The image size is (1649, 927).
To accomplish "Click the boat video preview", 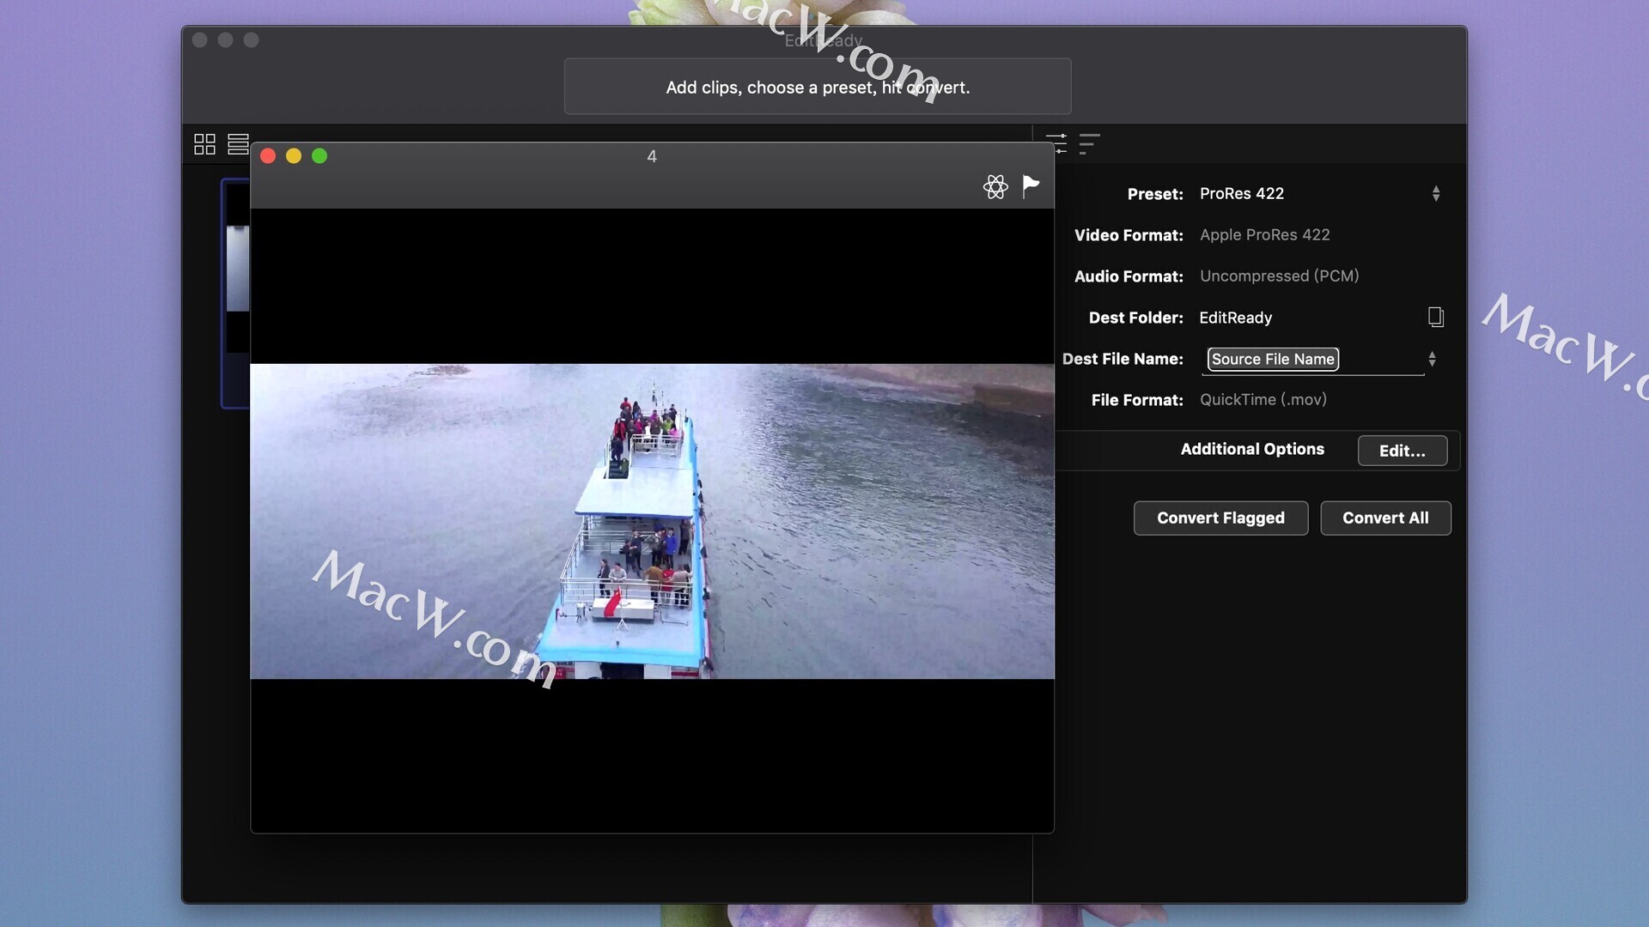I will 652,521.
